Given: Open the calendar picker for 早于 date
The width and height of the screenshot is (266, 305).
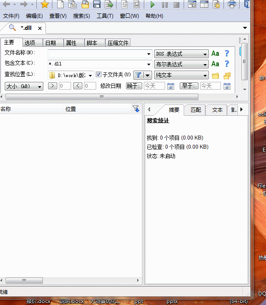Looking at the screenshot, I should click(227, 86).
